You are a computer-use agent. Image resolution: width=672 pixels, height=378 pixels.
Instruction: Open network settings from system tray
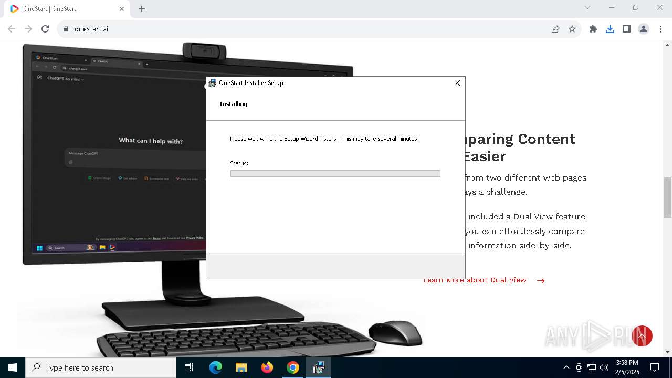(x=592, y=367)
